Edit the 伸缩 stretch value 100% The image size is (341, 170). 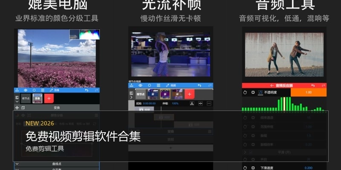click(175, 104)
